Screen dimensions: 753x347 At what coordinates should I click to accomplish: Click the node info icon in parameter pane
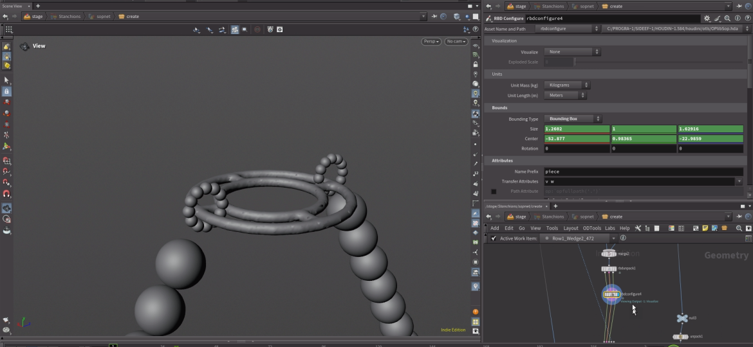pyautogui.click(x=737, y=19)
